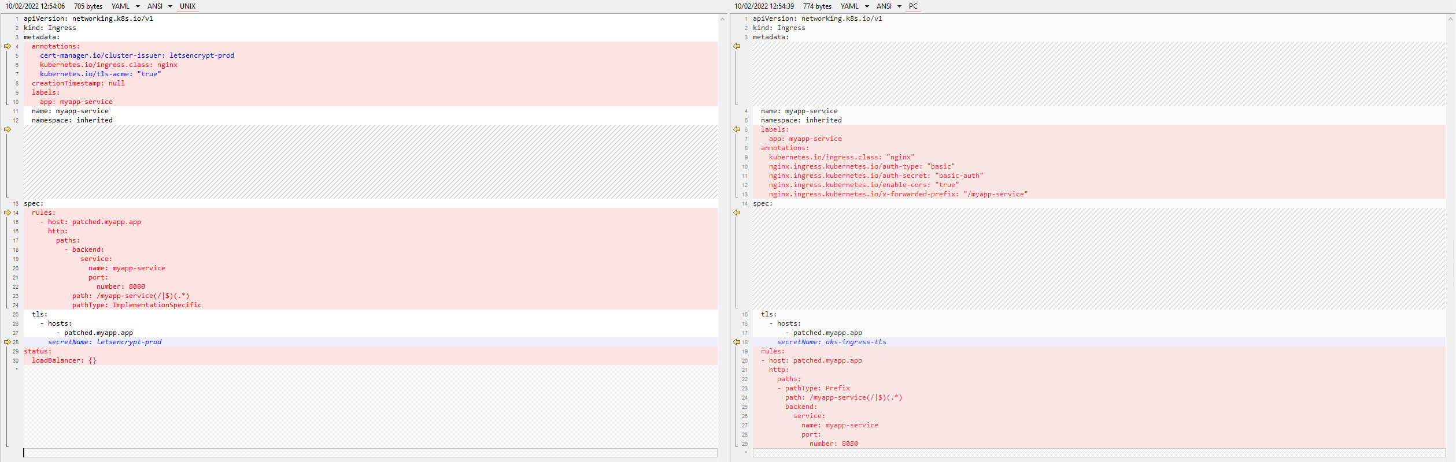1456x462 pixels.
Task: Click left pane 'name: myapp-service' line 11
Action: (x=70, y=111)
